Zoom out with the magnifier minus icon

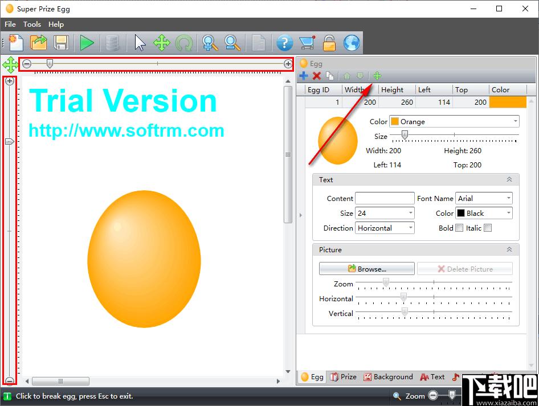point(232,43)
